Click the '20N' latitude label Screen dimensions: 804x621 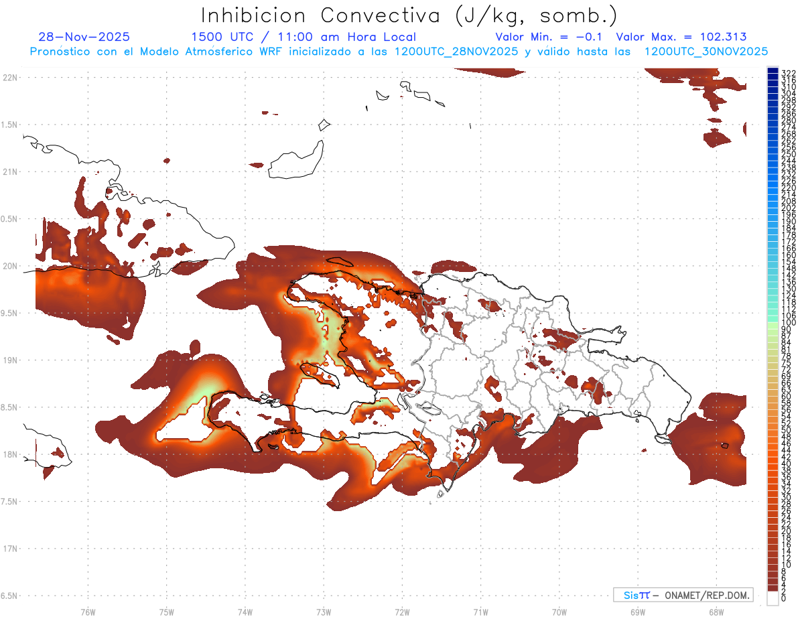pos(10,266)
